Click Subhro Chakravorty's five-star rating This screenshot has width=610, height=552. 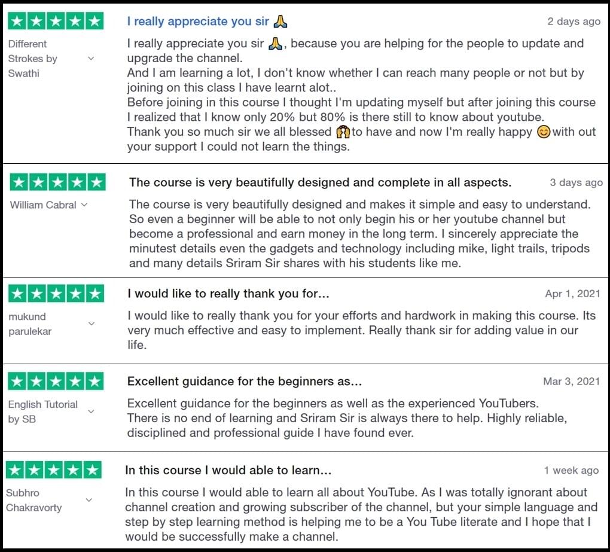tap(54, 470)
